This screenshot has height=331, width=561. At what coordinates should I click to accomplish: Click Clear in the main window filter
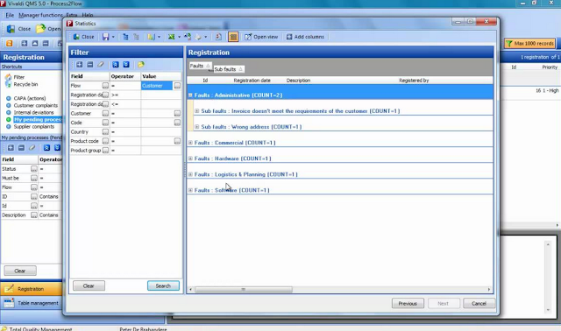coord(20,271)
